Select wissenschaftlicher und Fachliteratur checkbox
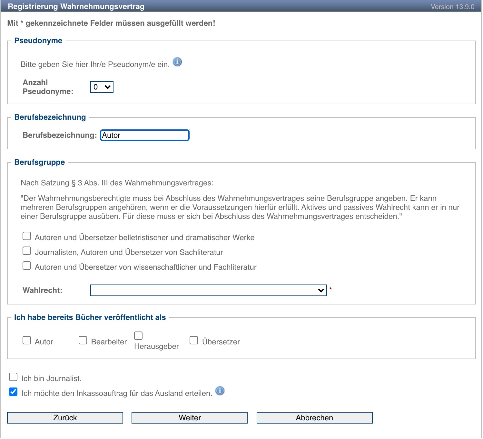 click(27, 266)
